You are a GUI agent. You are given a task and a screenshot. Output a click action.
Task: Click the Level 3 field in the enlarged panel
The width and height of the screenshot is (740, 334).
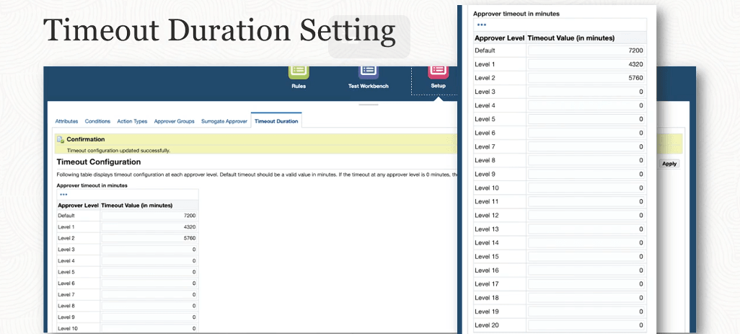click(586, 92)
